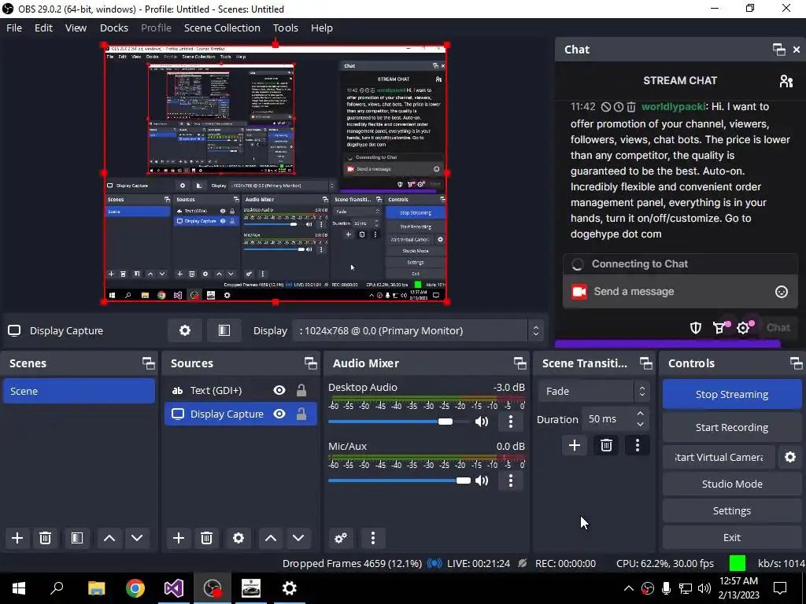This screenshot has width=806, height=604.
Task: Open Mic/Aux options three-dot menu
Action: tap(510, 481)
